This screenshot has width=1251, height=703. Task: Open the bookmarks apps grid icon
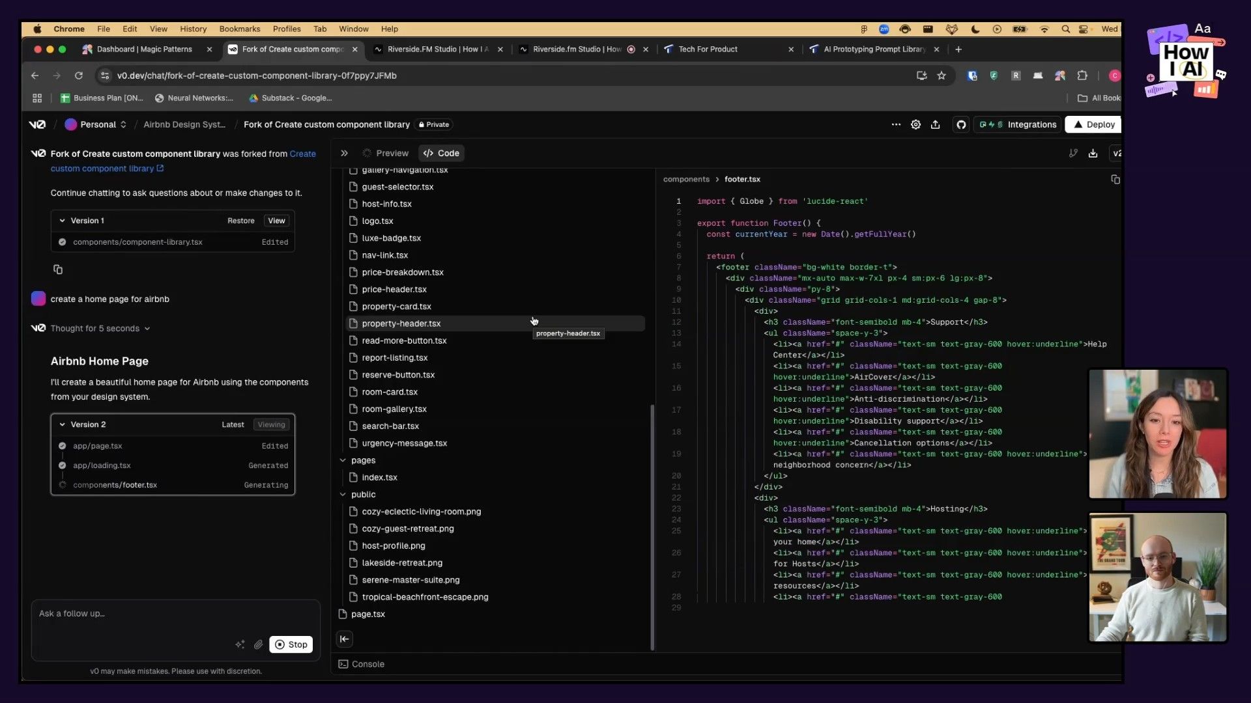37,98
